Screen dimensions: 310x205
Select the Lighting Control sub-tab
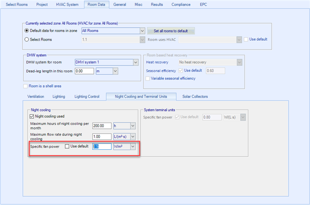tap(87, 96)
